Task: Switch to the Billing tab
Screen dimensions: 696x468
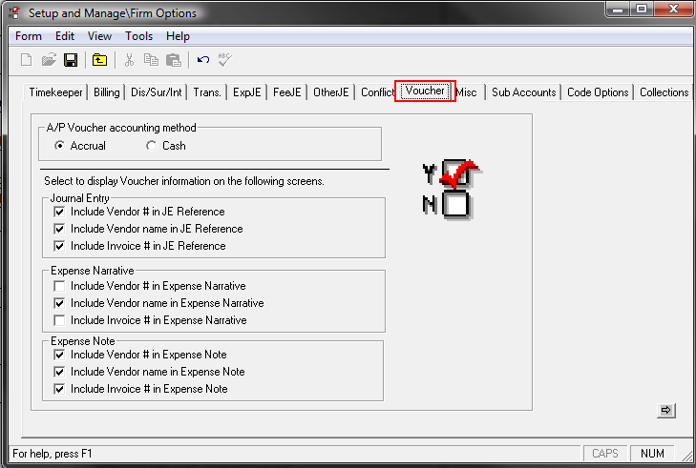Action: tap(107, 92)
